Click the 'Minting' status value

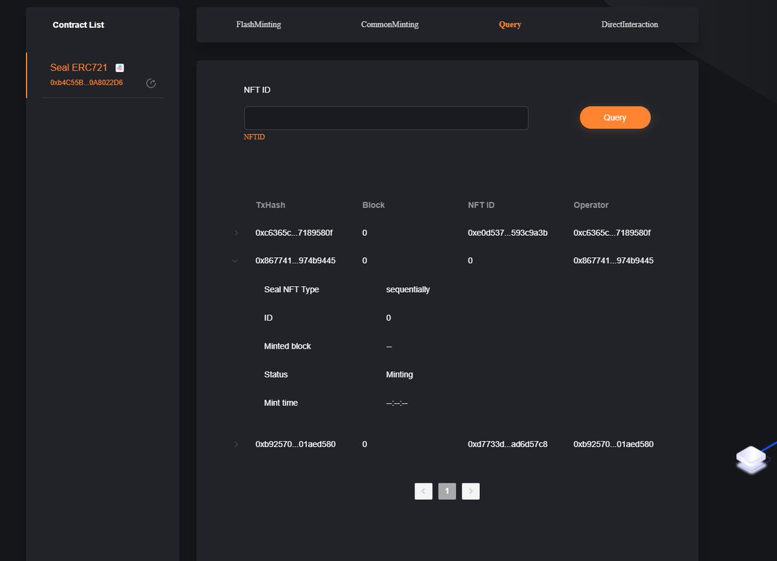[x=400, y=374]
